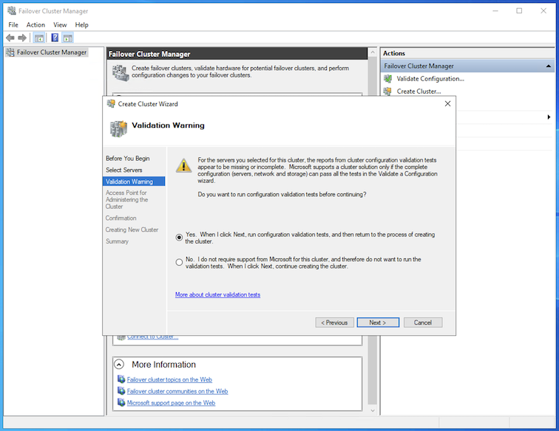Open More about cluster validation tests link
The image size is (559, 431).
point(217,294)
